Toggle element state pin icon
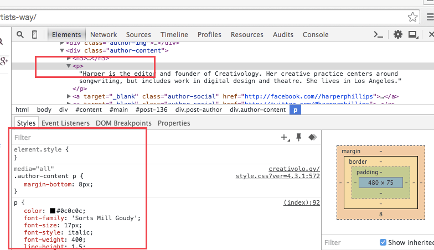434x250 pixels. [299, 137]
